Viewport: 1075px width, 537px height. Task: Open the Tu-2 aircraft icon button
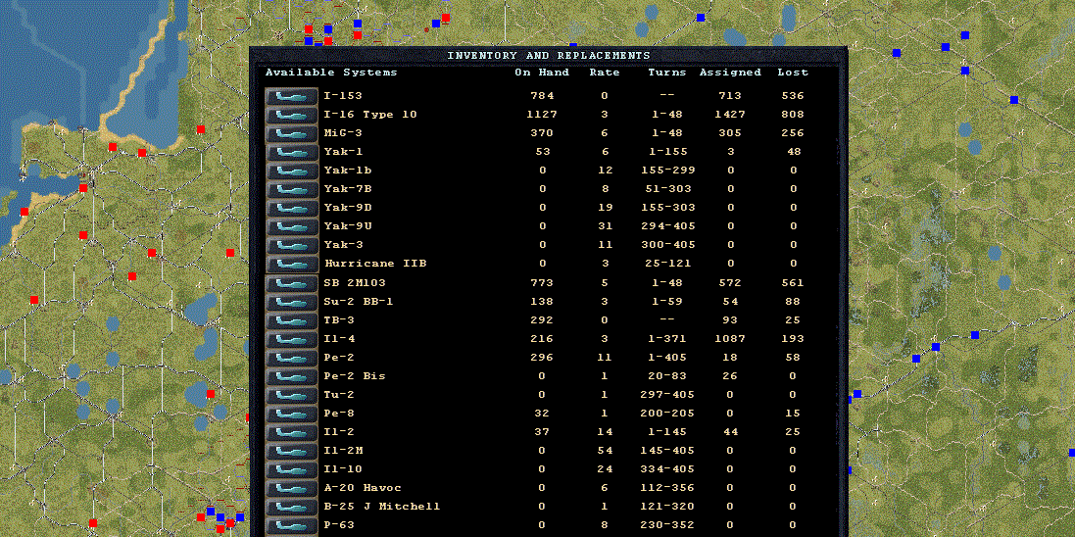pos(292,395)
